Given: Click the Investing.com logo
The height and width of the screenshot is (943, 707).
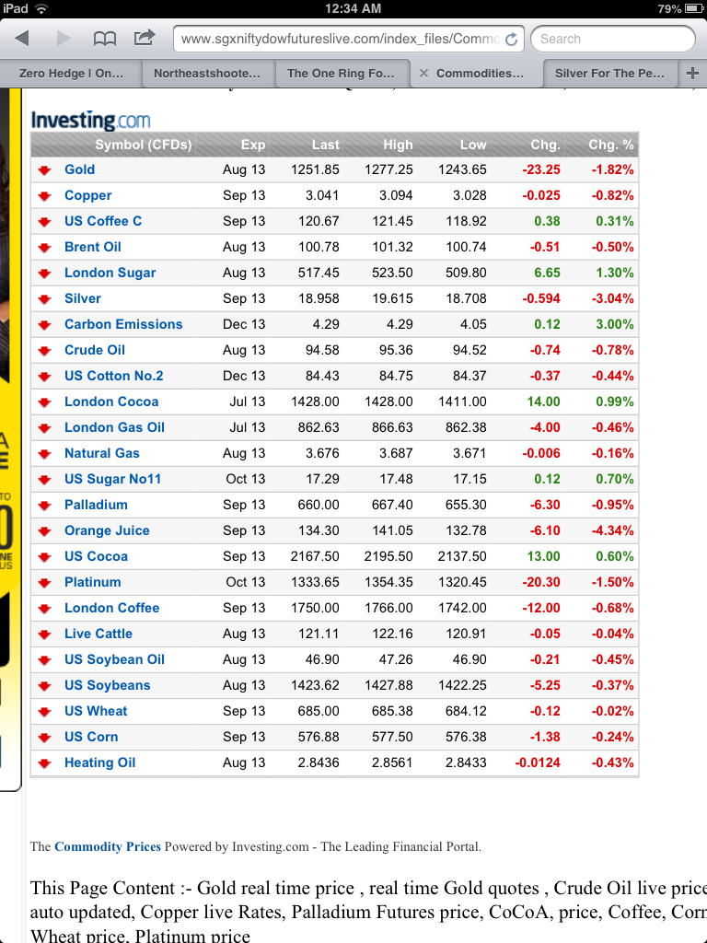Looking at the screenshot, I should tap(90, 121).
